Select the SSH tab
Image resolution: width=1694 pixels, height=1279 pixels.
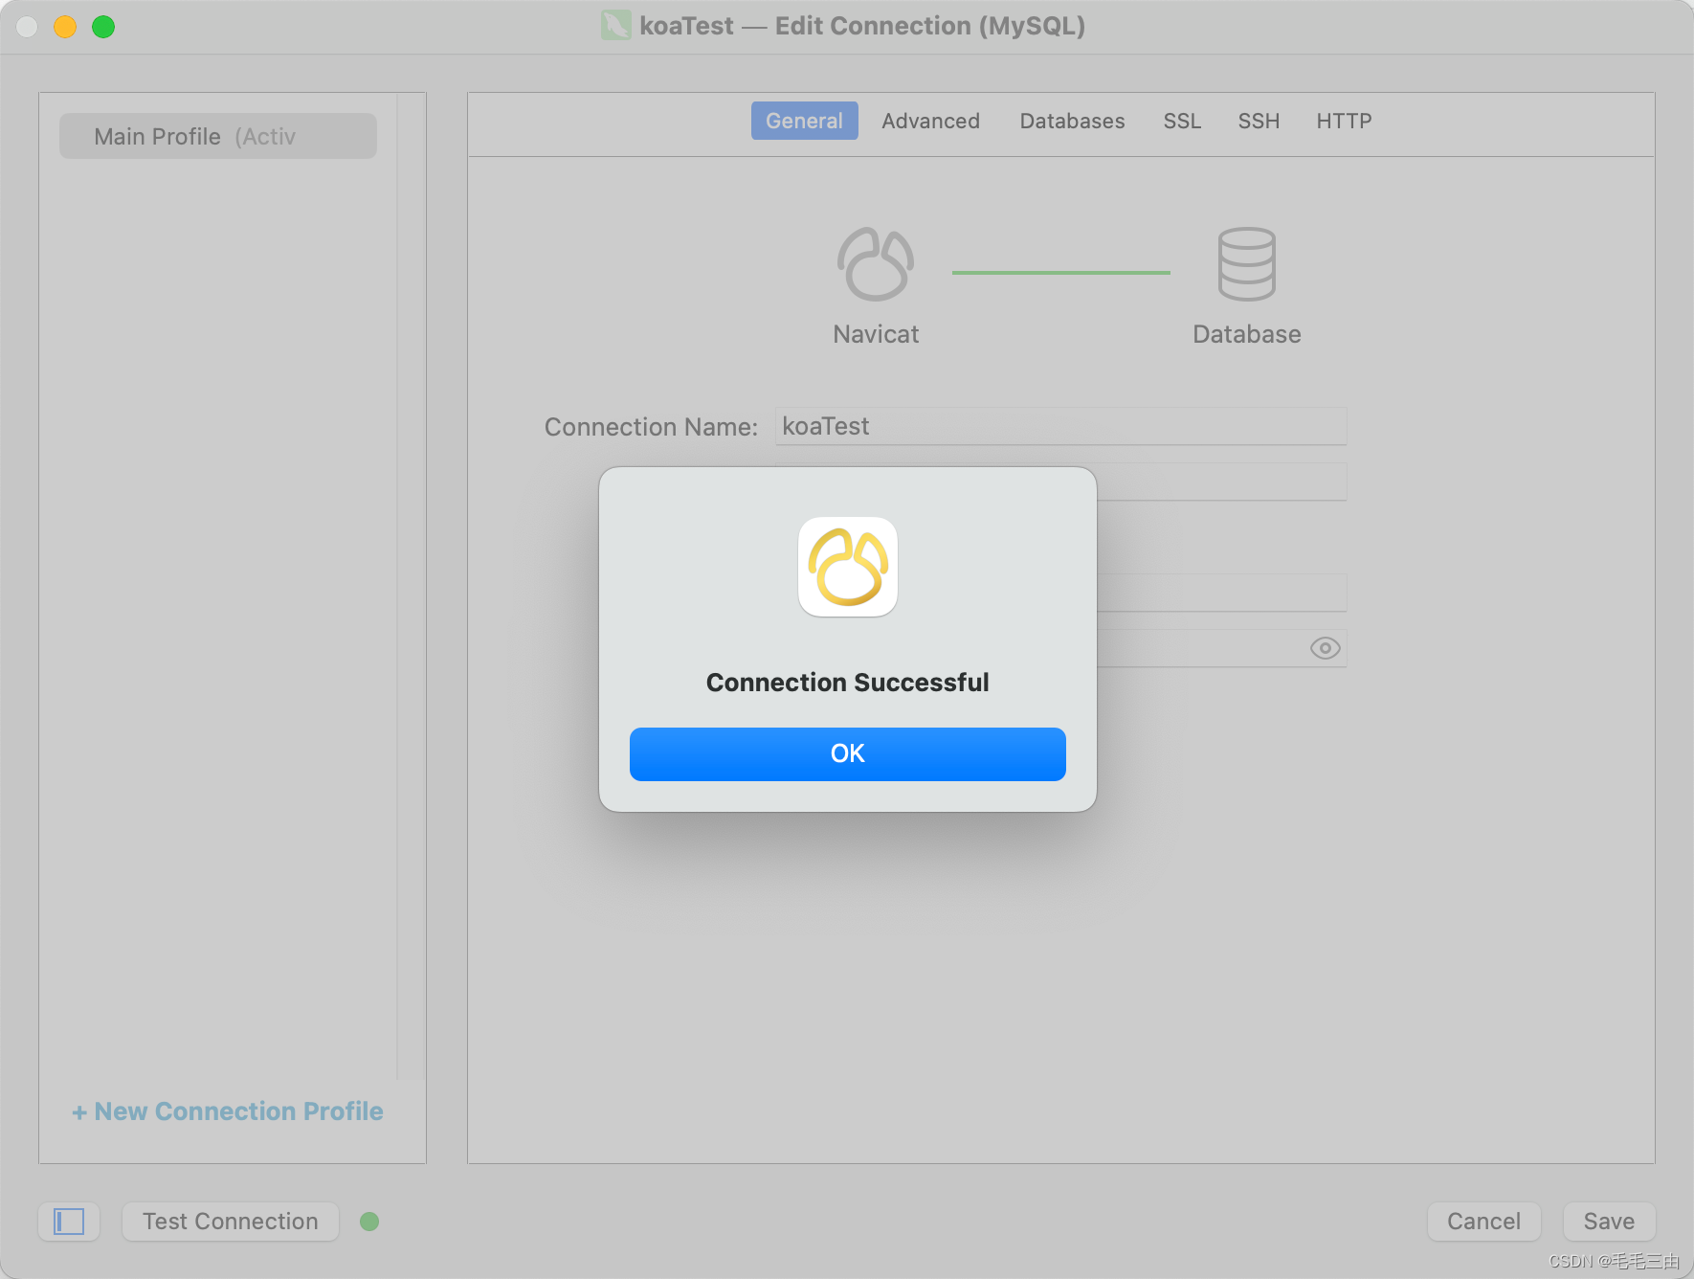point(1259,121)
